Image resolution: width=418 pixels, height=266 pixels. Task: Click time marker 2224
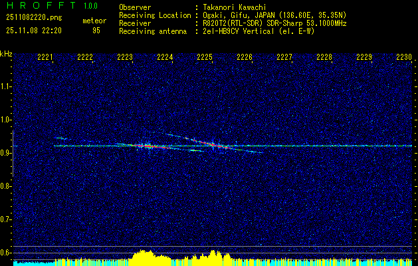[165, 57]
